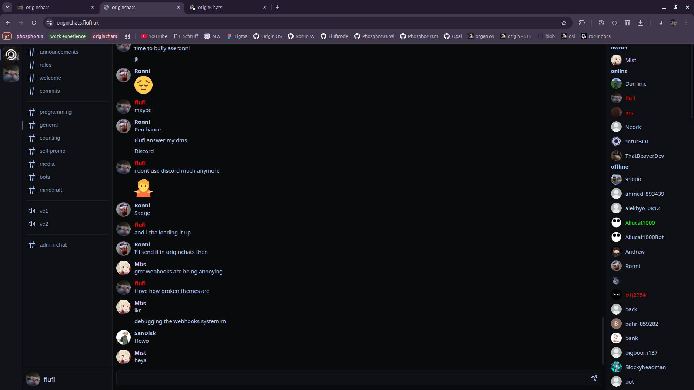Bookmark this page with star icon

tap(564, 23)
